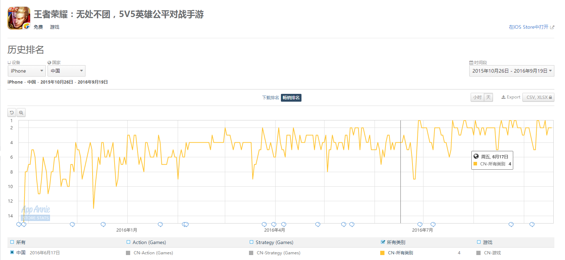Click the download icon beside Export
This screenshot has width=565, height=260.
pos(503,97)
